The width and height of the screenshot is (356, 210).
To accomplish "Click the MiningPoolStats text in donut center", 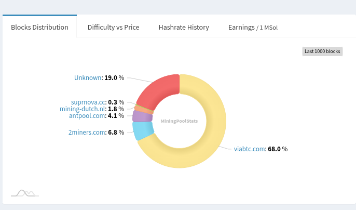I will (x=179, y=121).
